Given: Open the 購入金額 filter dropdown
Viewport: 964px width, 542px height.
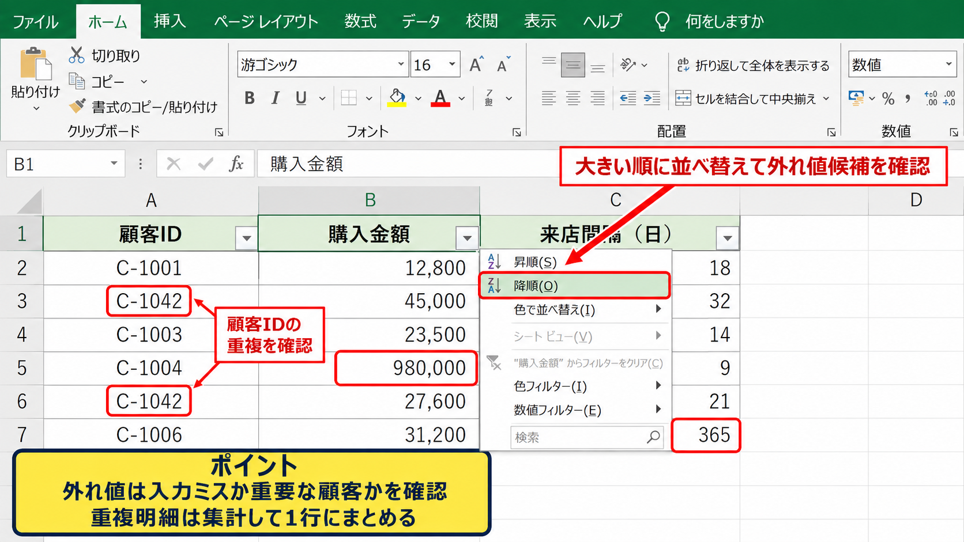Looking at the screenshot, I should click(x=467, y=238).
